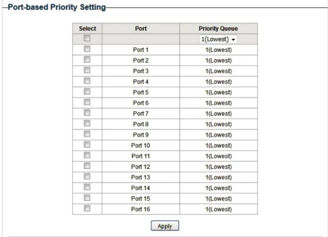Toggle the Port 8 checkbox
Screen dimensions: 328x237
(x=87, y=123)
